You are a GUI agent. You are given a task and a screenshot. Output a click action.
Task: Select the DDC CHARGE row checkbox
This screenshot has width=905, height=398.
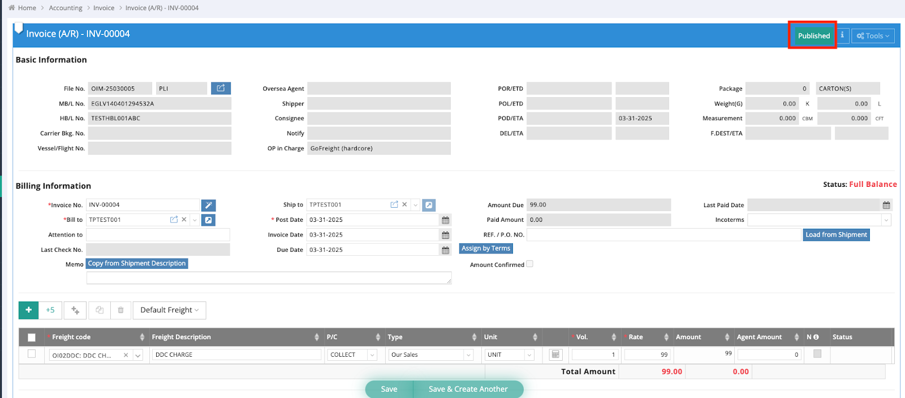32,354
